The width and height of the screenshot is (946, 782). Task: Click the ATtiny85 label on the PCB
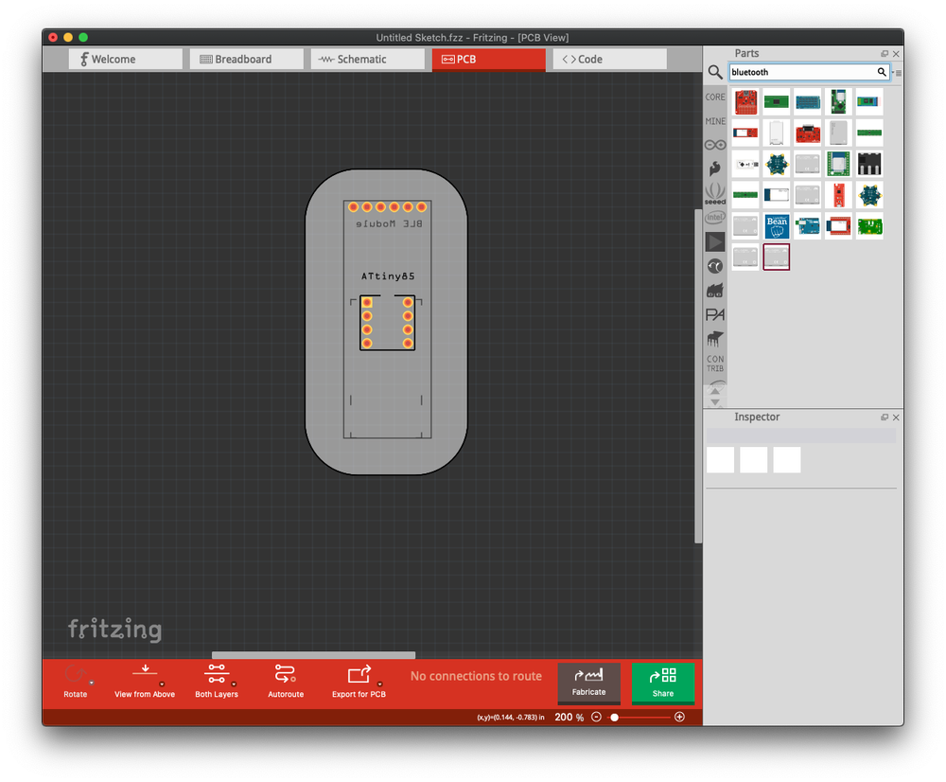click(x=388, y=276)
